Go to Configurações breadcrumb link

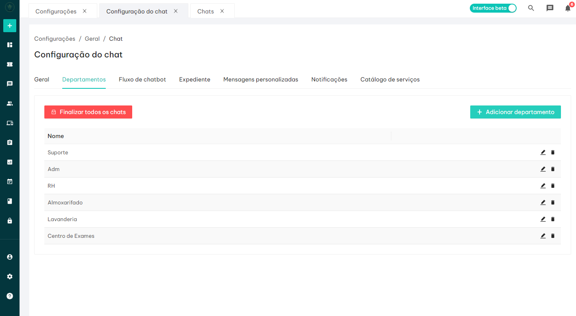55,39
